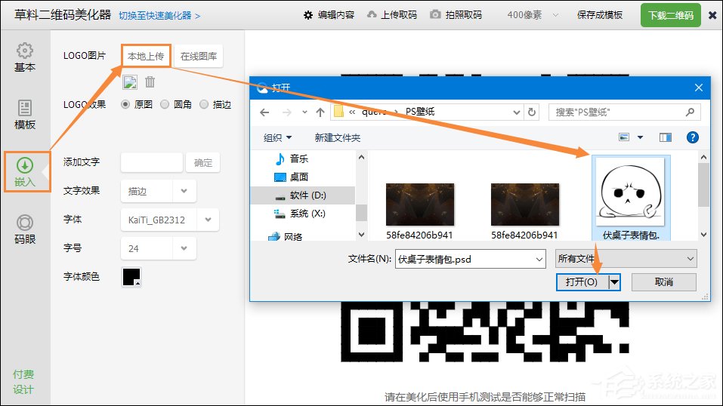The image size is (723, 406).
Task: Open the 所有文件 file type dropdown
Action: [625, 259]
